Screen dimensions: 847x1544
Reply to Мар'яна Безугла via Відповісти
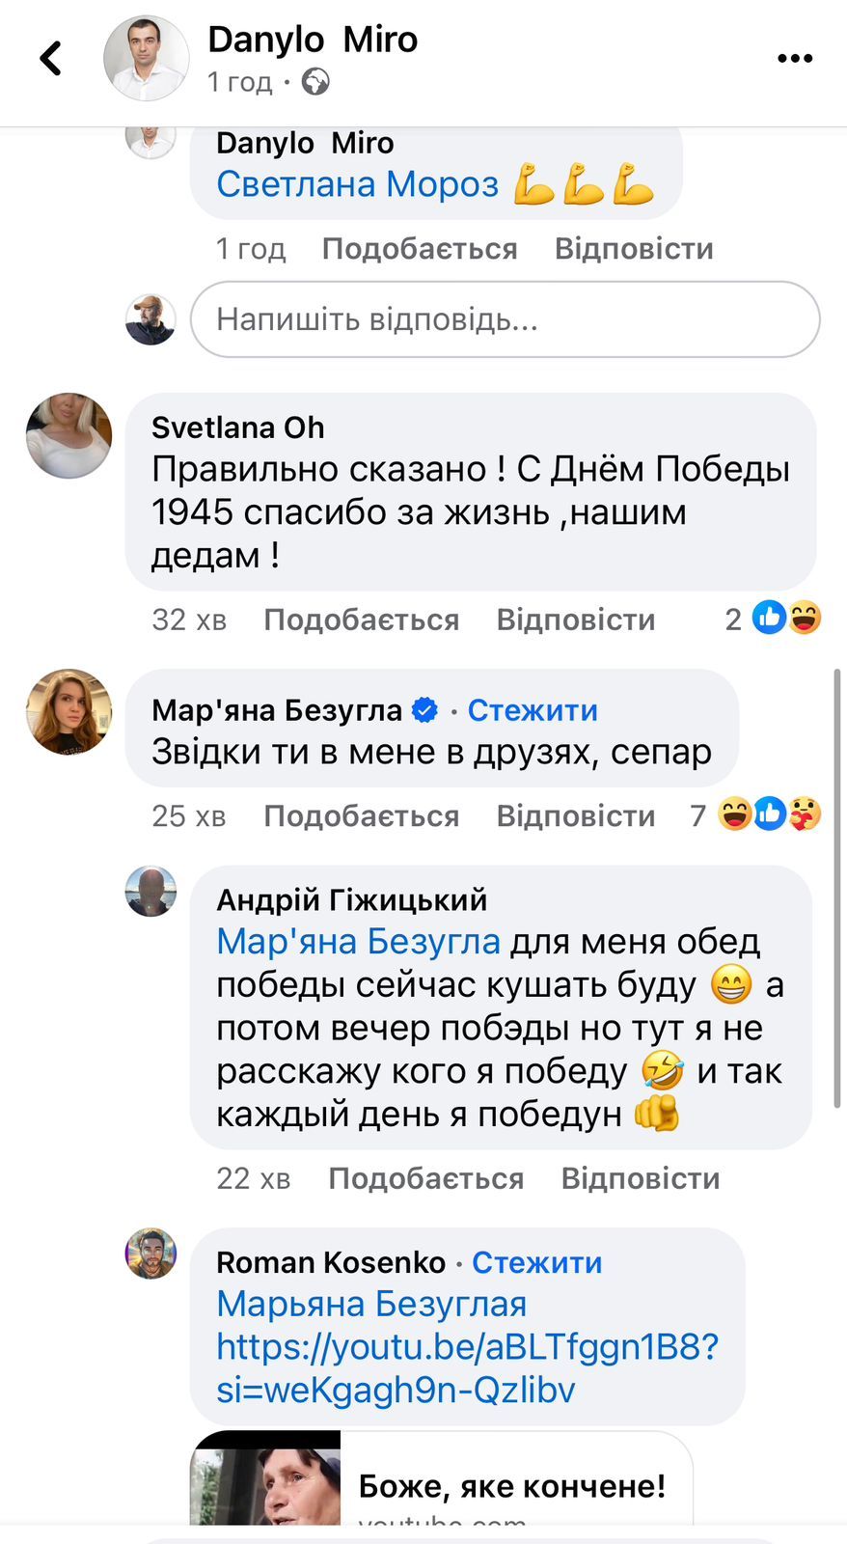[x=575, y=816]
